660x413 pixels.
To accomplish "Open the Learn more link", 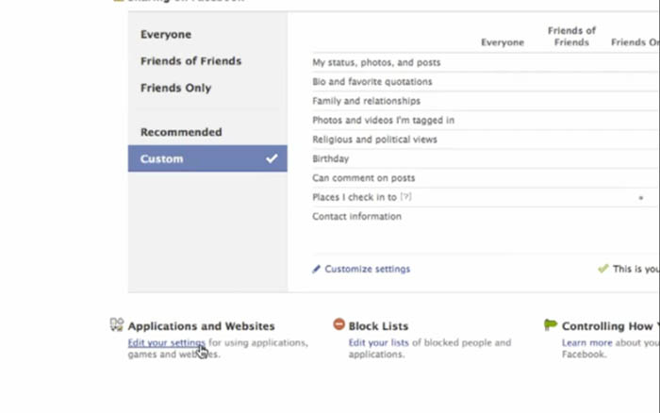I will (586, 342).
